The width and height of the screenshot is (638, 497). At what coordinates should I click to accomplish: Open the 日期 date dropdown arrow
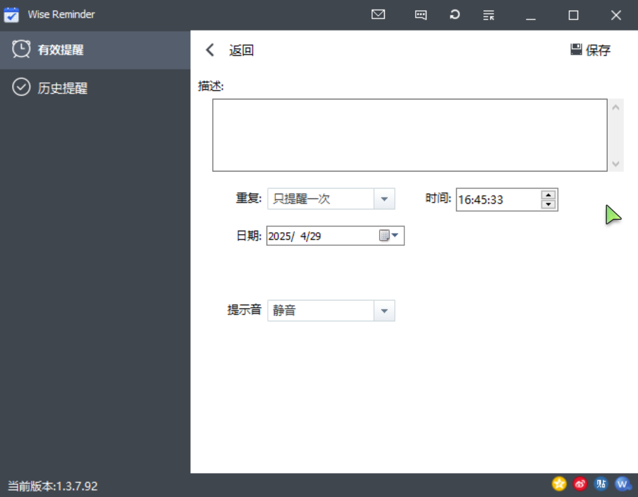[x=395, y=235]
